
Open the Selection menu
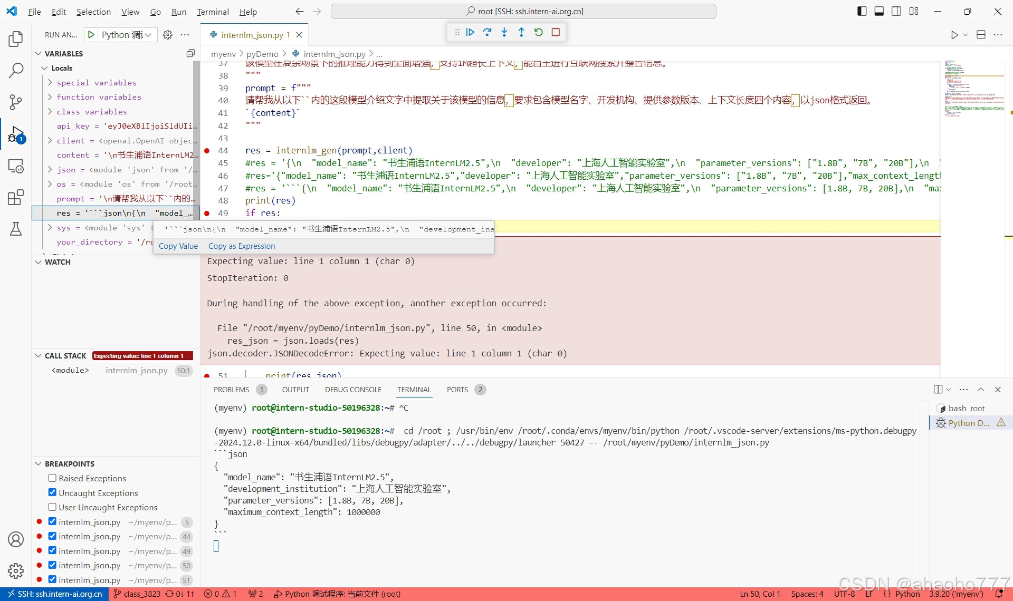[x=93, y=12]
